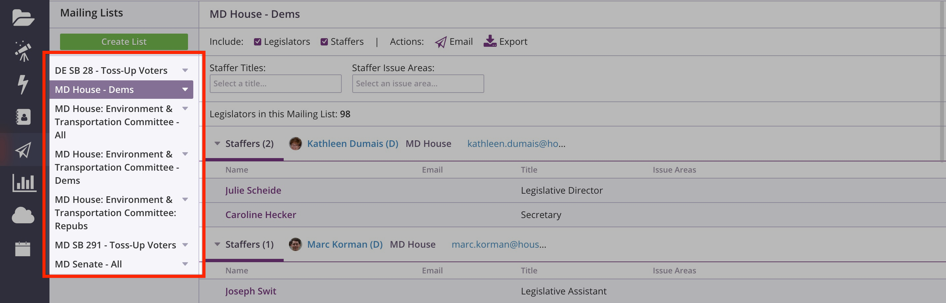Click the telescope discovery icon

coord(23,51)
